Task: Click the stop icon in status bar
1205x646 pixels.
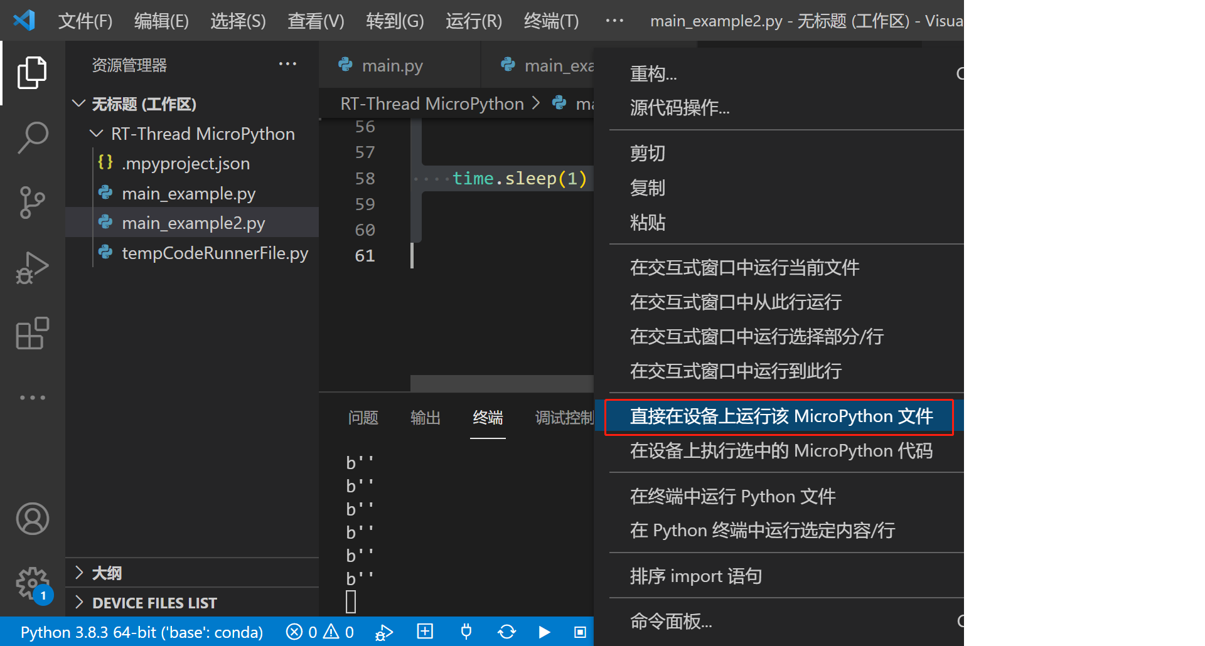Action: point(580,632)
